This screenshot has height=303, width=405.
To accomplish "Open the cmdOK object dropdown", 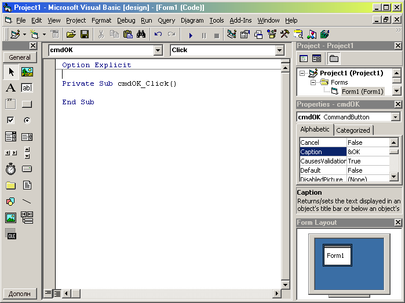I will (158, 50).
